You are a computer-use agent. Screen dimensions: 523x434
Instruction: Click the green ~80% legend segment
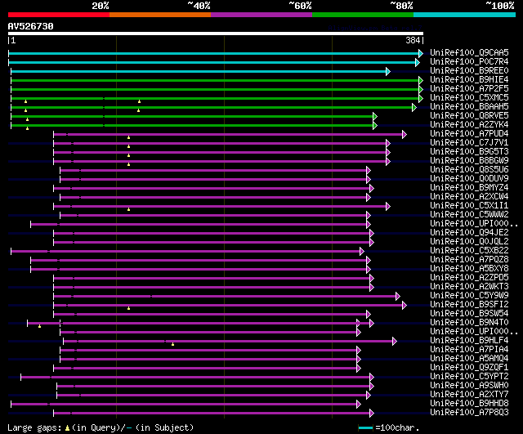coord(363,15)
